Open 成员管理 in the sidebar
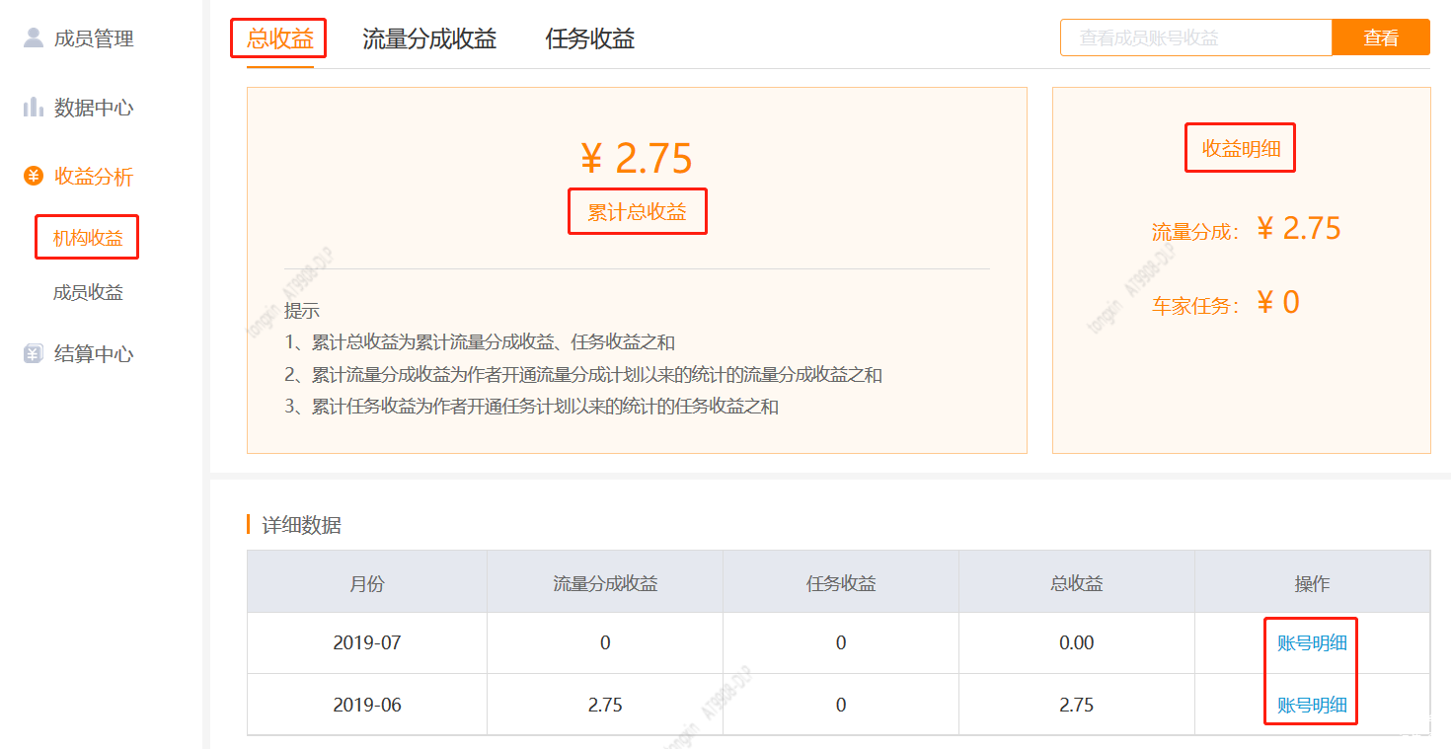Screen dimensions: 1451x749 click(93, 39)
